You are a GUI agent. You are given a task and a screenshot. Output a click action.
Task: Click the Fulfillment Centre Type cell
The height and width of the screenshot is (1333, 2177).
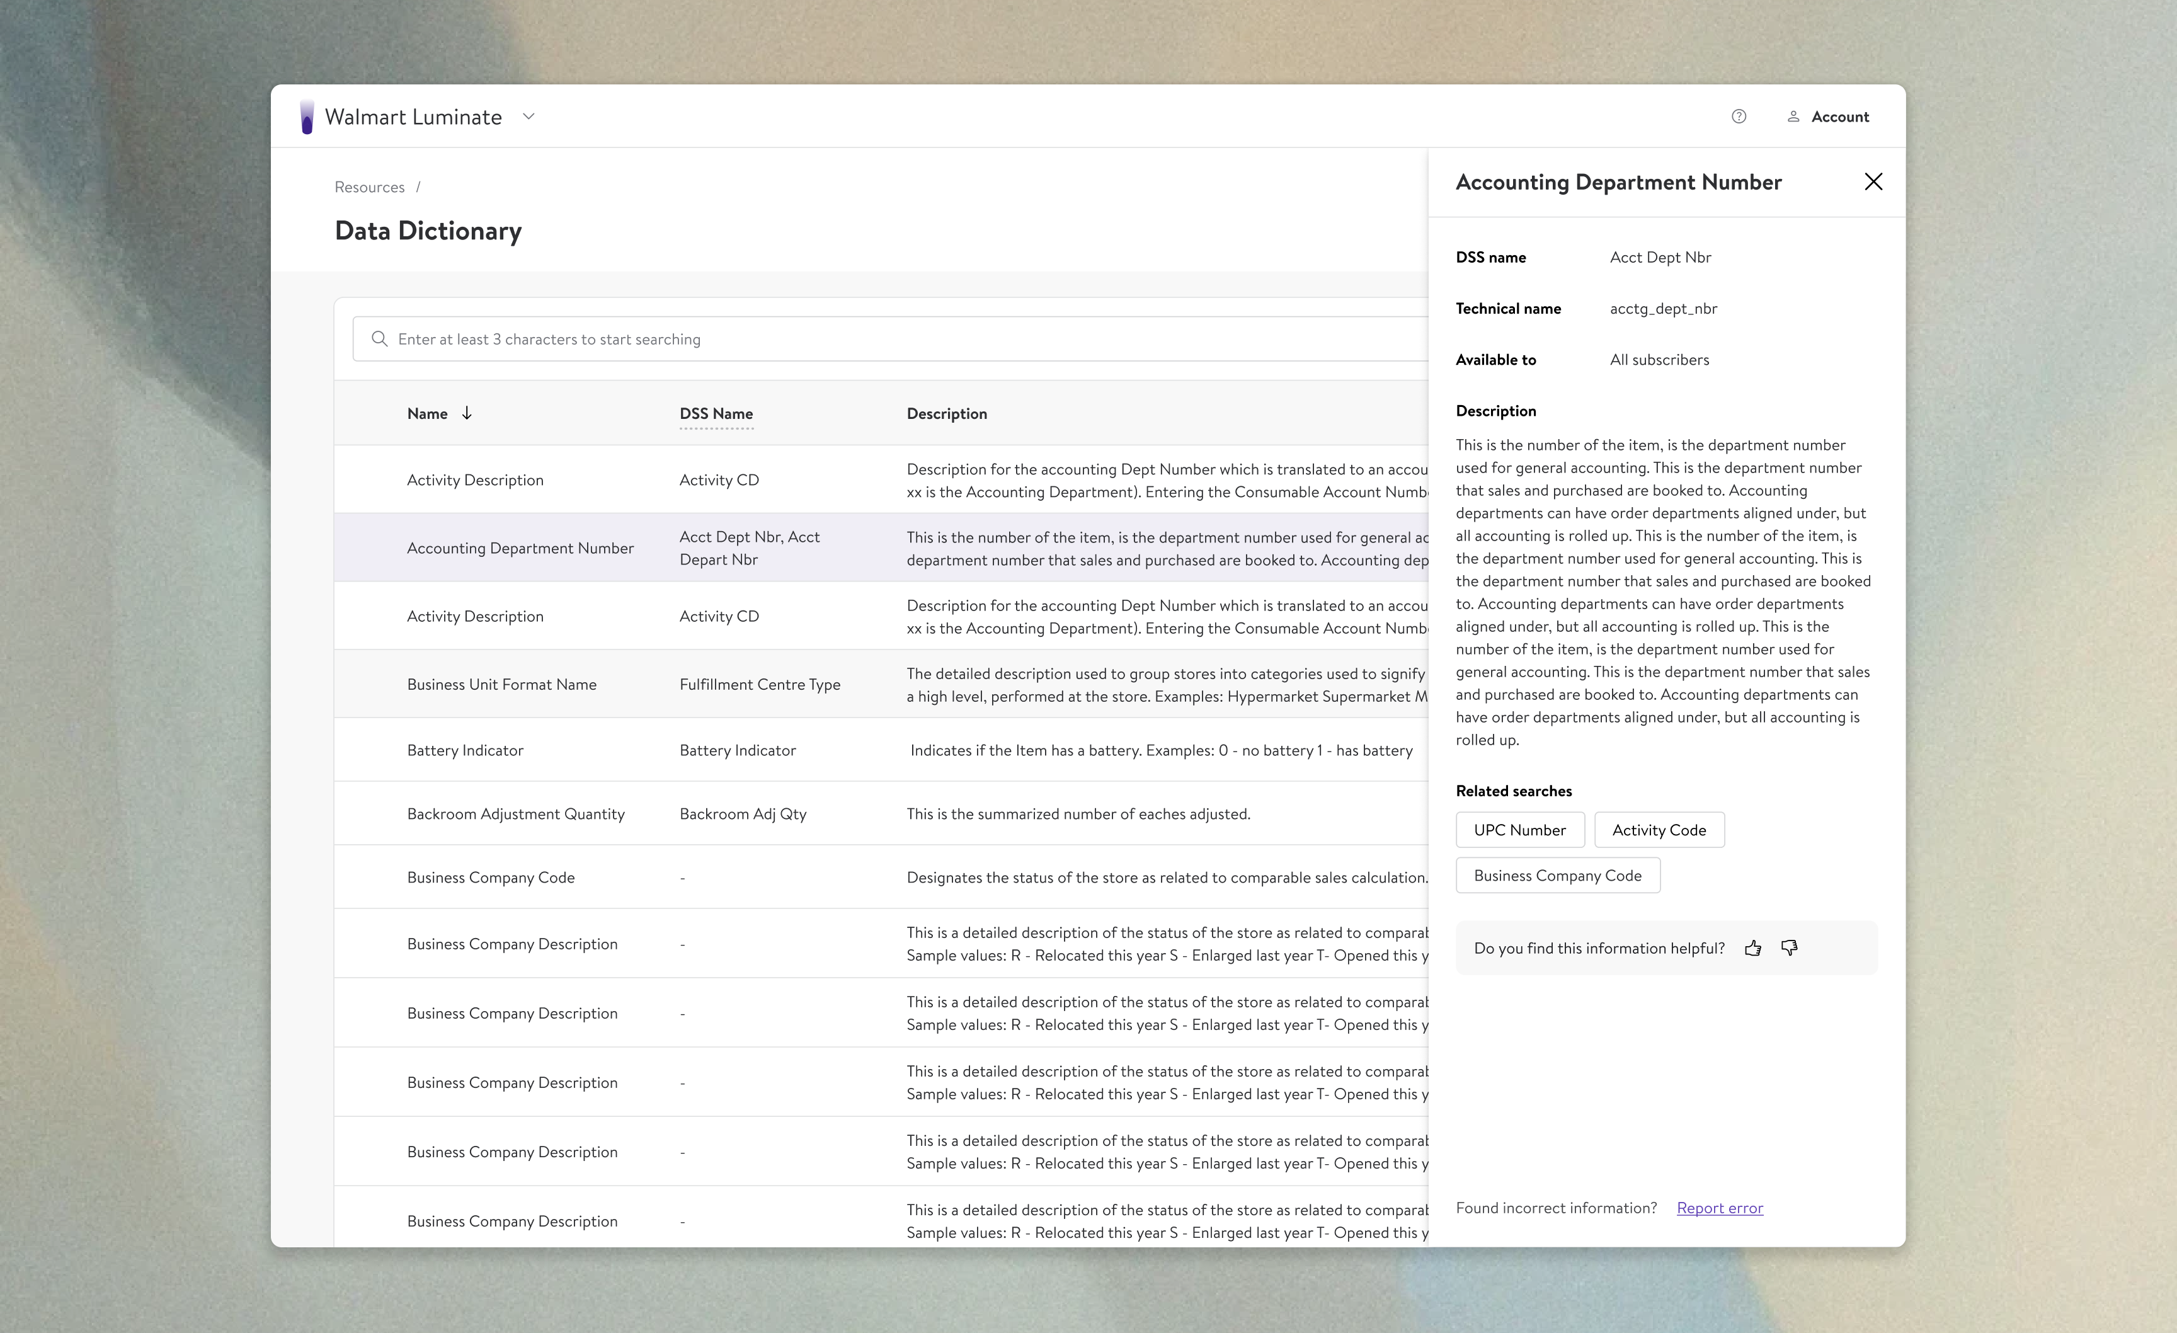[x=760, y=685]
